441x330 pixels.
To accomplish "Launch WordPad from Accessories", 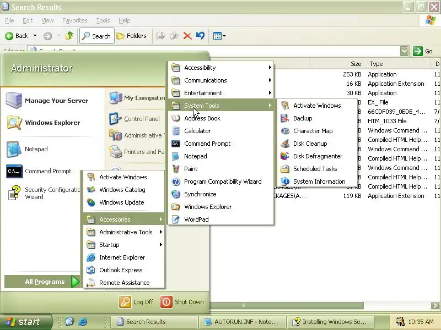I will pyautogui.click(x=221, y=219).
